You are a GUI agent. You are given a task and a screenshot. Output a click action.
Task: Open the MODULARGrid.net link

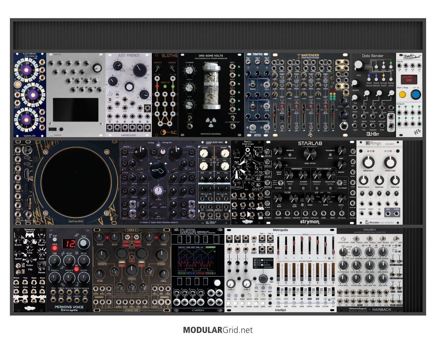click(x=218, y=330)
